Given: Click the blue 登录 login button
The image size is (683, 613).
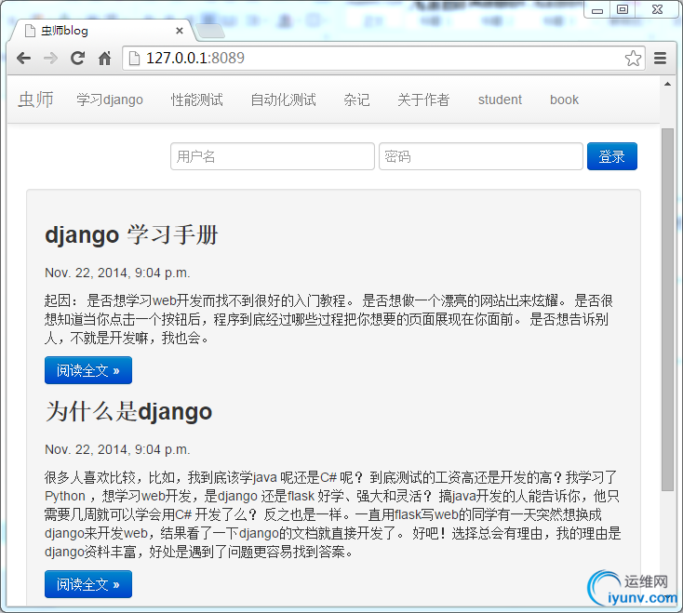Looking at the screenshot, I should [x=612, y=156].
